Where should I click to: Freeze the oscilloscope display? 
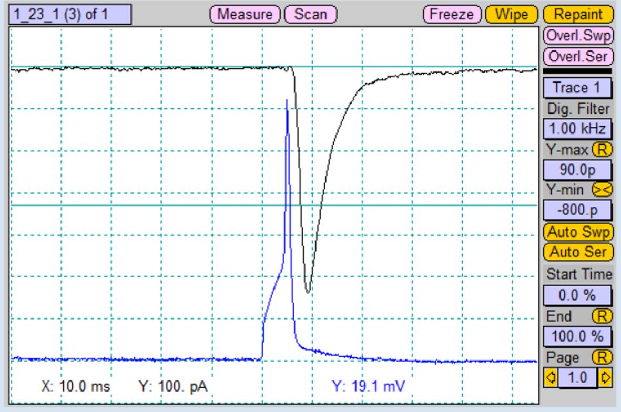(x=452, y=15)
